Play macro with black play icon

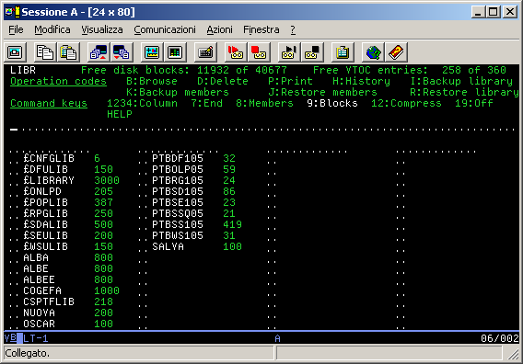tap(289, 52)
